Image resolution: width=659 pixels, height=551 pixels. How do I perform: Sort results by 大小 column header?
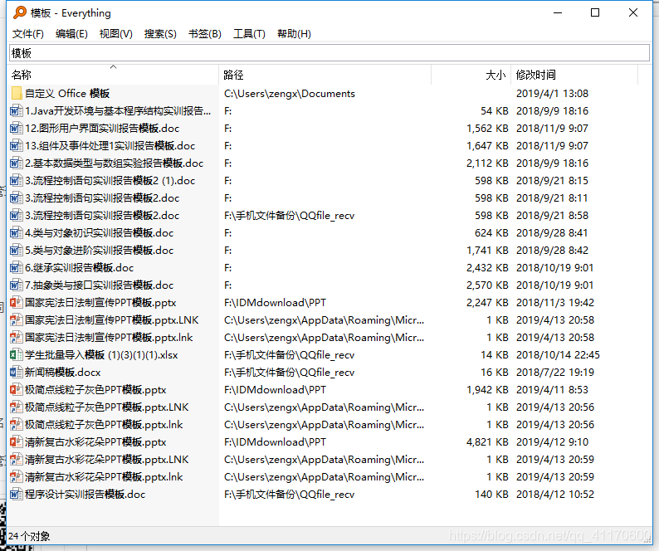tap(471, 76)
